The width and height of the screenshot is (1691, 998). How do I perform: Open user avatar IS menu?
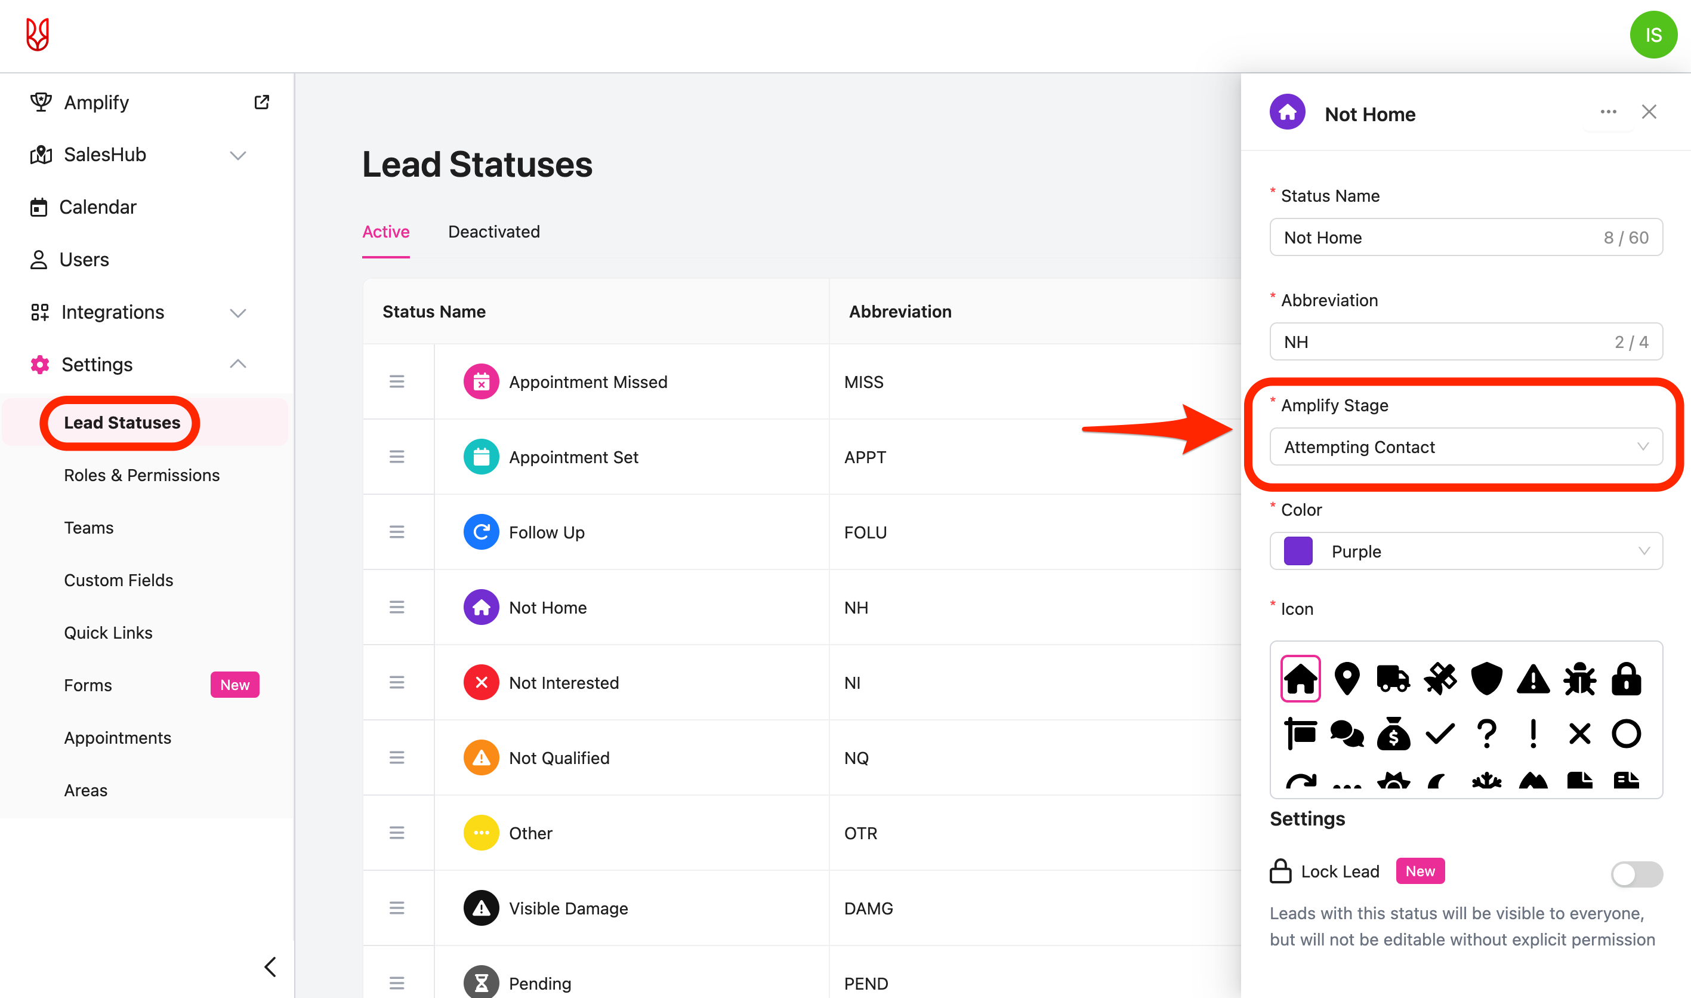click(x=1652, y=36)
